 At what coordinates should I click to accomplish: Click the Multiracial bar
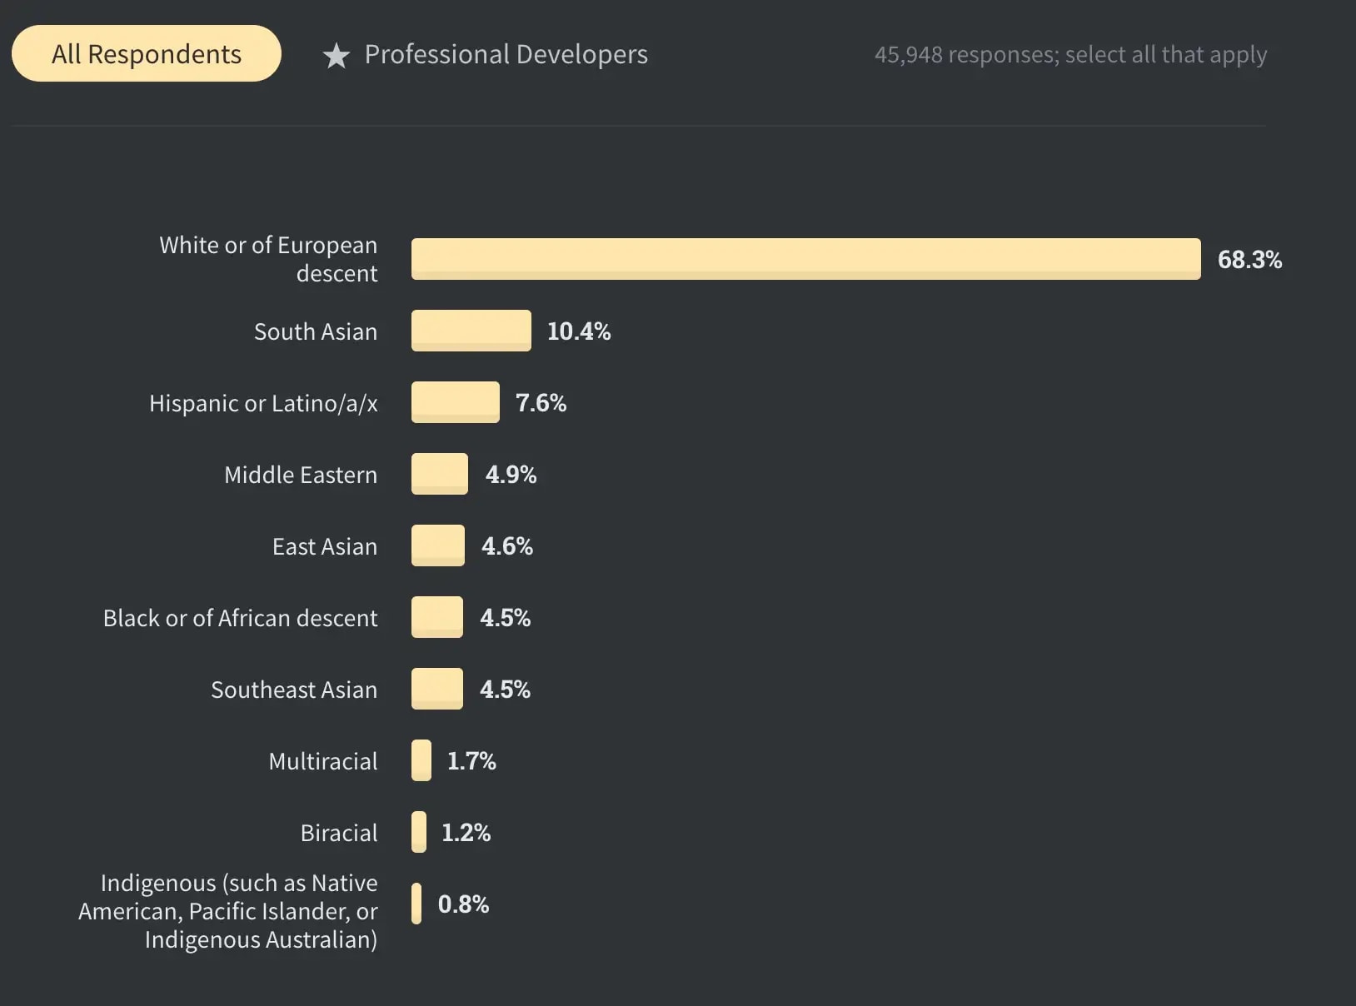[x=420, y=760]
